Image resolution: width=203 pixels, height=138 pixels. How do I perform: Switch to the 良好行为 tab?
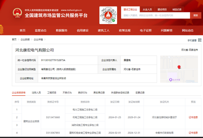pos(83,93)
